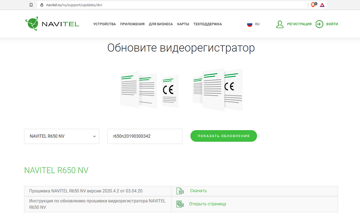Select the КАРТЫ menu item
This screenshot has height=219, width=360.
coord(183,24)
